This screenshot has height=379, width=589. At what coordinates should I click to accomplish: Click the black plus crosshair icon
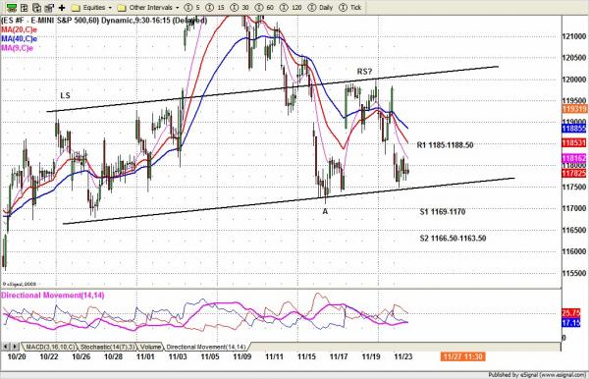pyautogui.click(x=62, y=7)
